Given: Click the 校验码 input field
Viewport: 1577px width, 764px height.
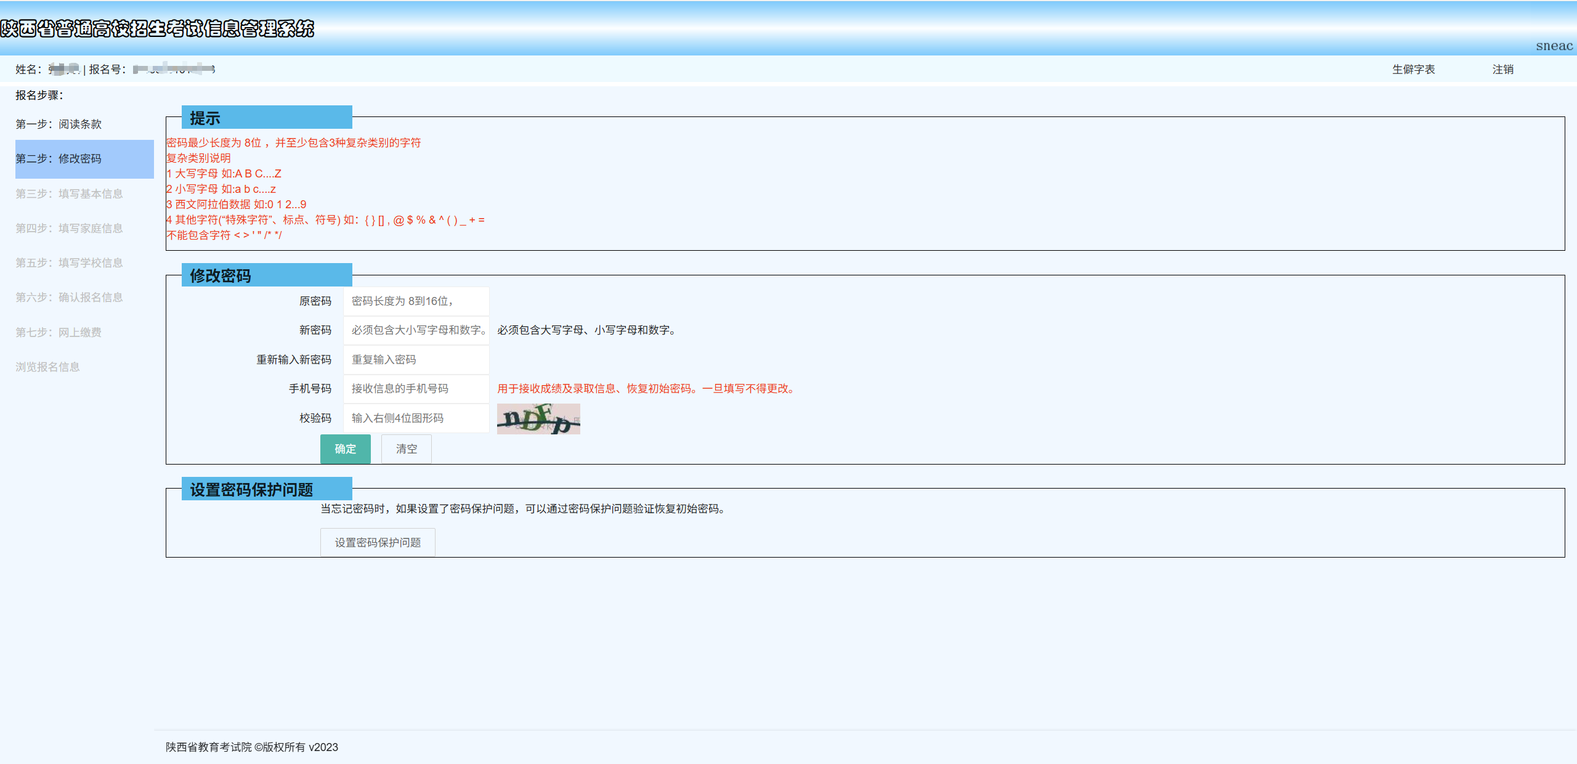Looking at the screenshot, I should click(416, 418).
